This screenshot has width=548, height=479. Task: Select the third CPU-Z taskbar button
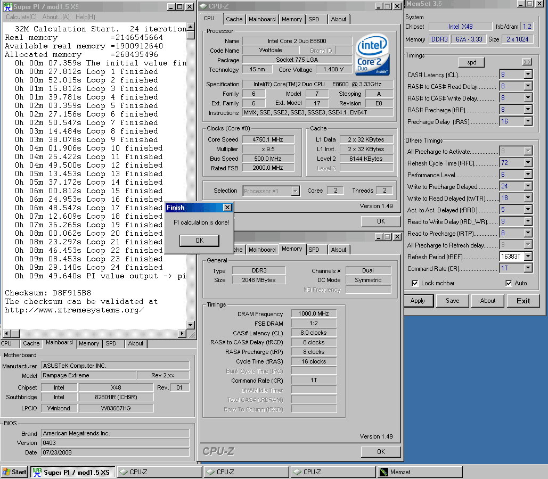(333, 472)
